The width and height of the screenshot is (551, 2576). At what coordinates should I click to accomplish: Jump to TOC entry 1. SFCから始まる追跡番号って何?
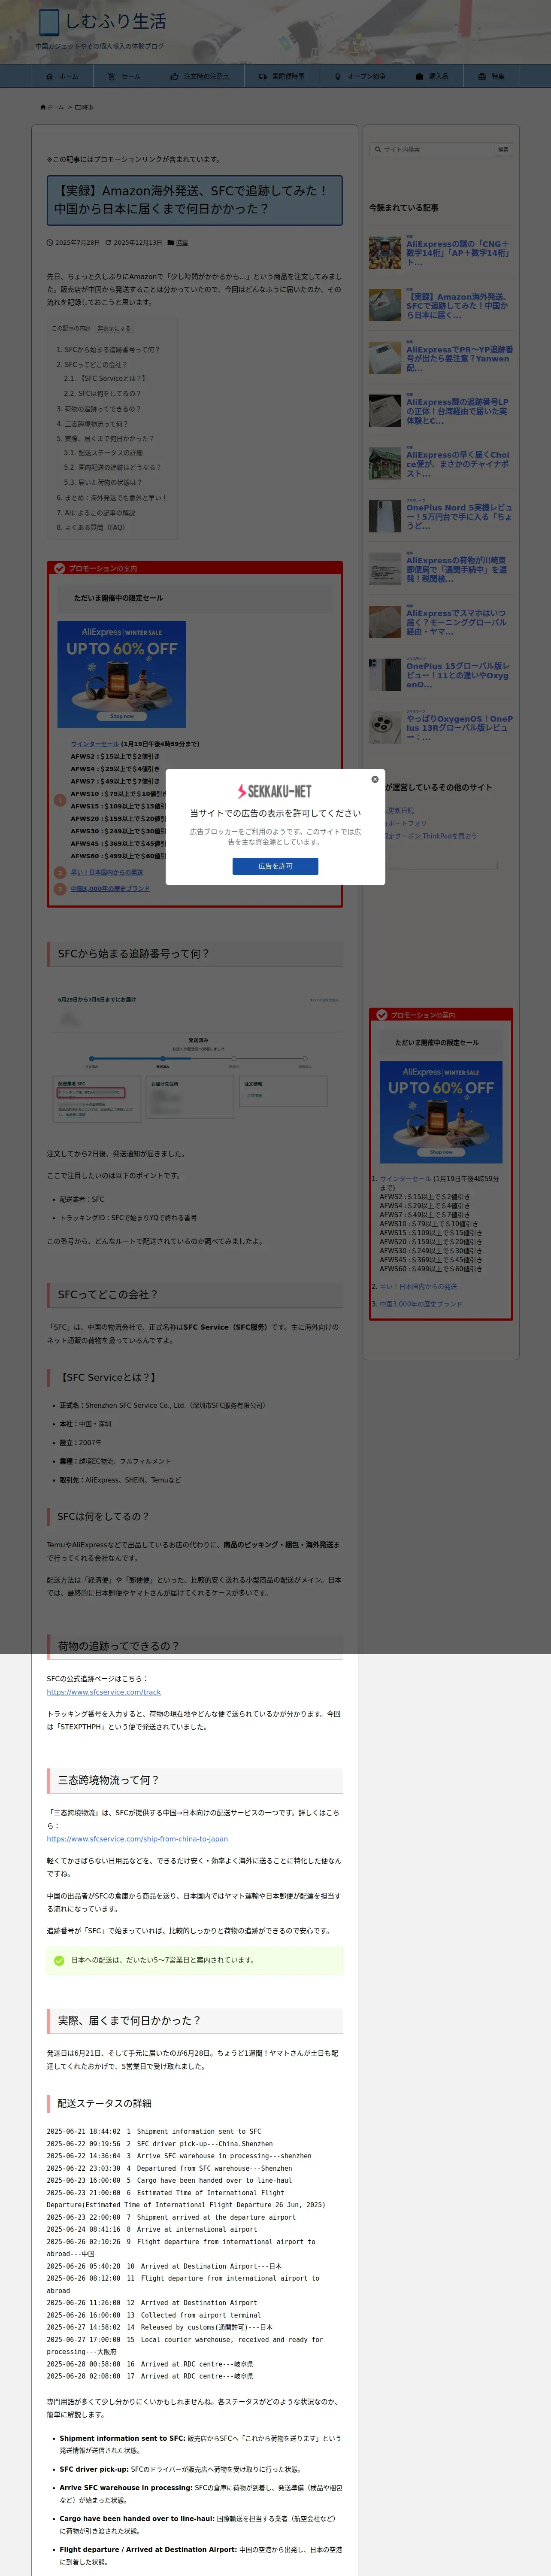[108, 350]
